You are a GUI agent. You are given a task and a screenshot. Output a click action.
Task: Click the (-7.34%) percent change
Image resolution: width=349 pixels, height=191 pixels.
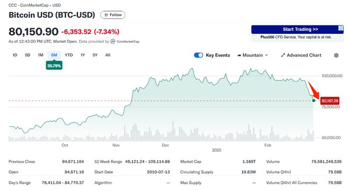point(107,32)
